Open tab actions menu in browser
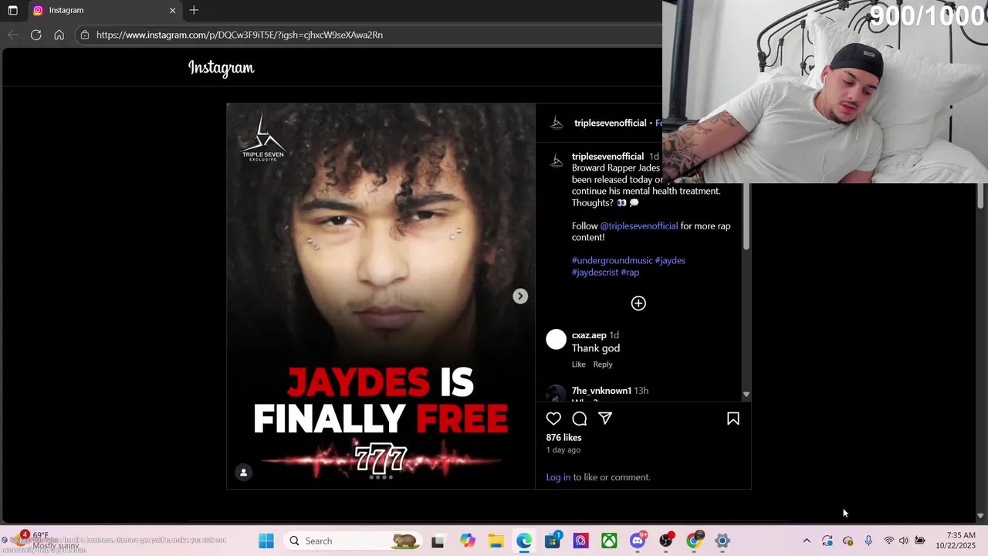 [12, 10]
